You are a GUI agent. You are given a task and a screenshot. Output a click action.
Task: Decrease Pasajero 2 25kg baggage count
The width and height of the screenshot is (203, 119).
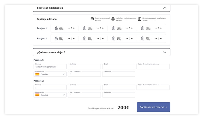(127, 38)
